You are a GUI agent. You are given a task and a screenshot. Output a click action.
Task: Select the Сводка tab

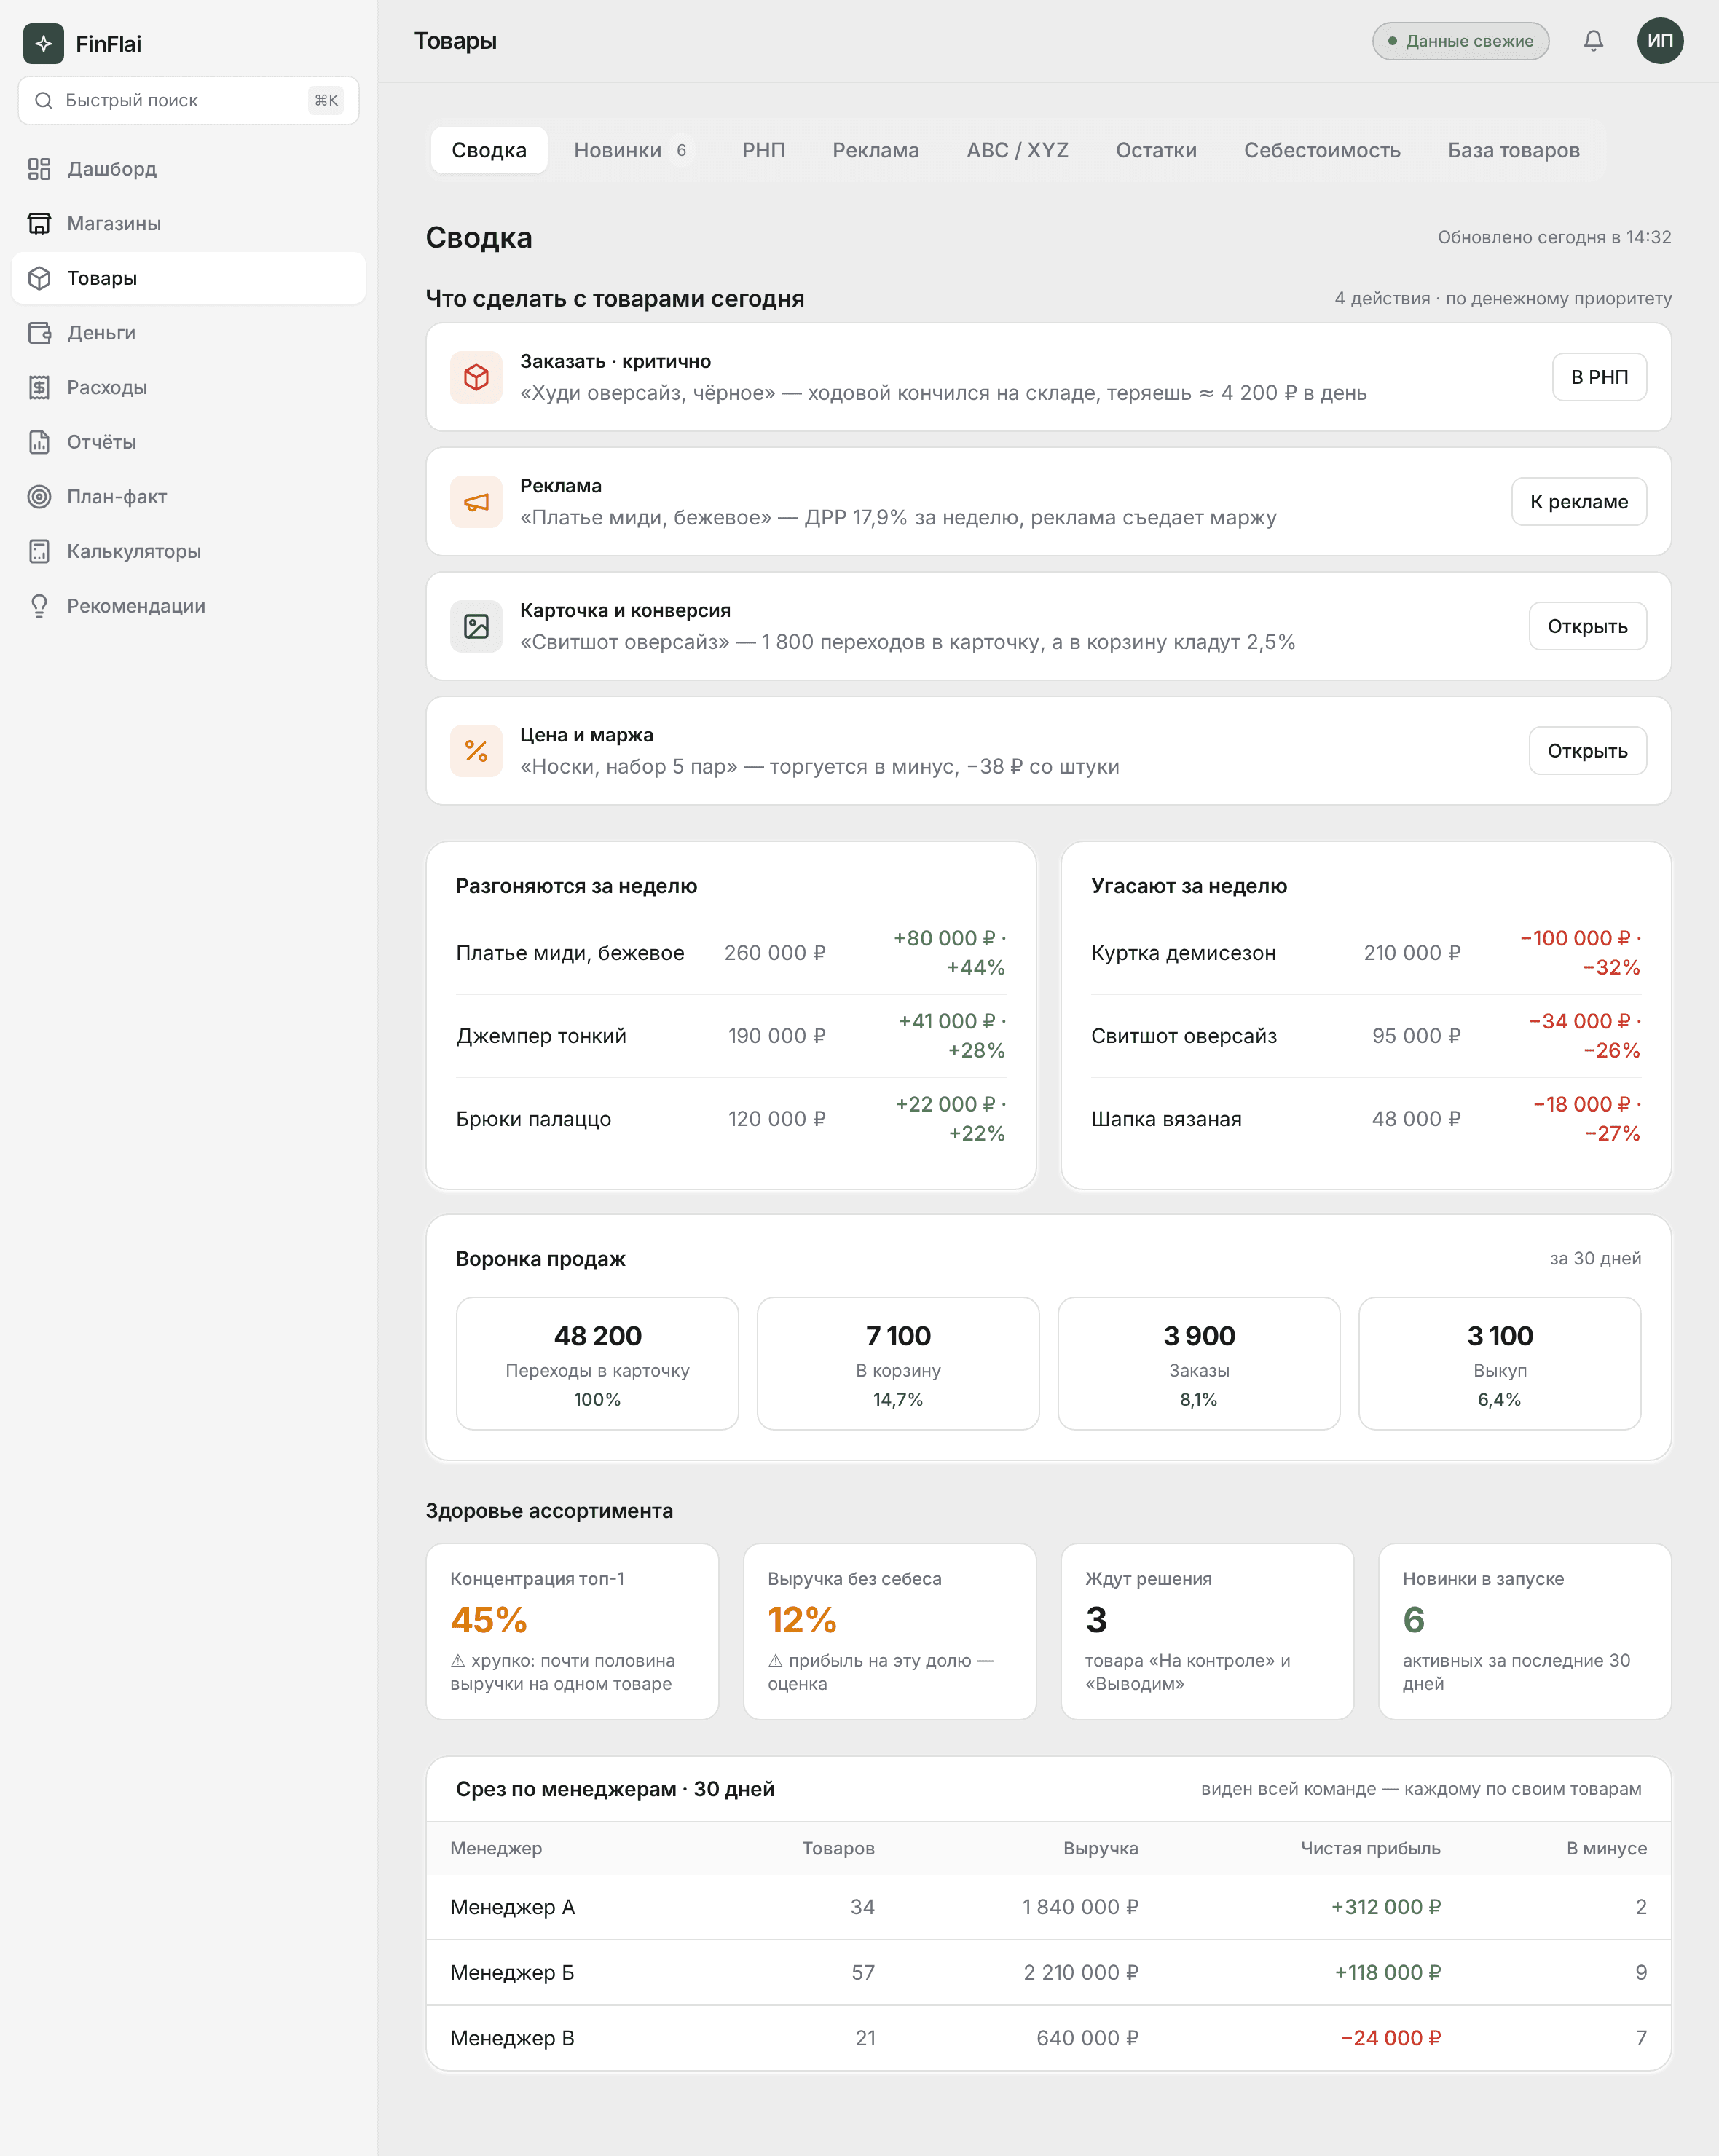point(489,150)
